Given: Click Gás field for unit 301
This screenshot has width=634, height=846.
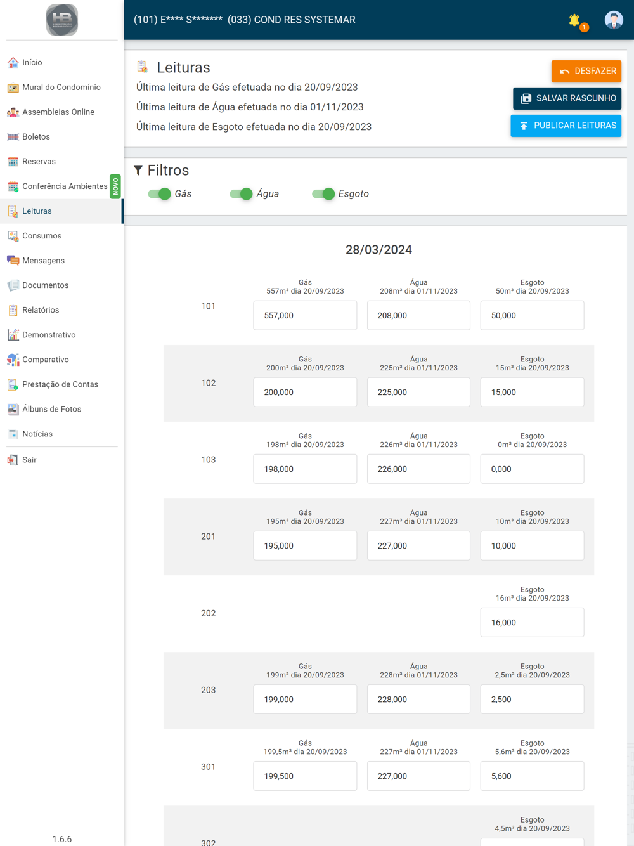Looking at the screenshot, I should click(x=305, y=776).
